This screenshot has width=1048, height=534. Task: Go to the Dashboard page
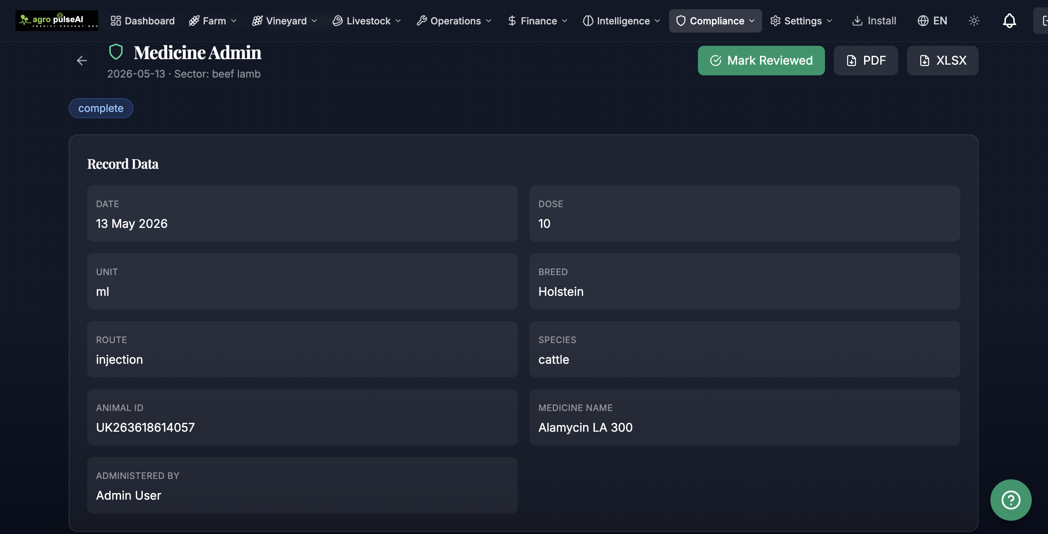143,21
